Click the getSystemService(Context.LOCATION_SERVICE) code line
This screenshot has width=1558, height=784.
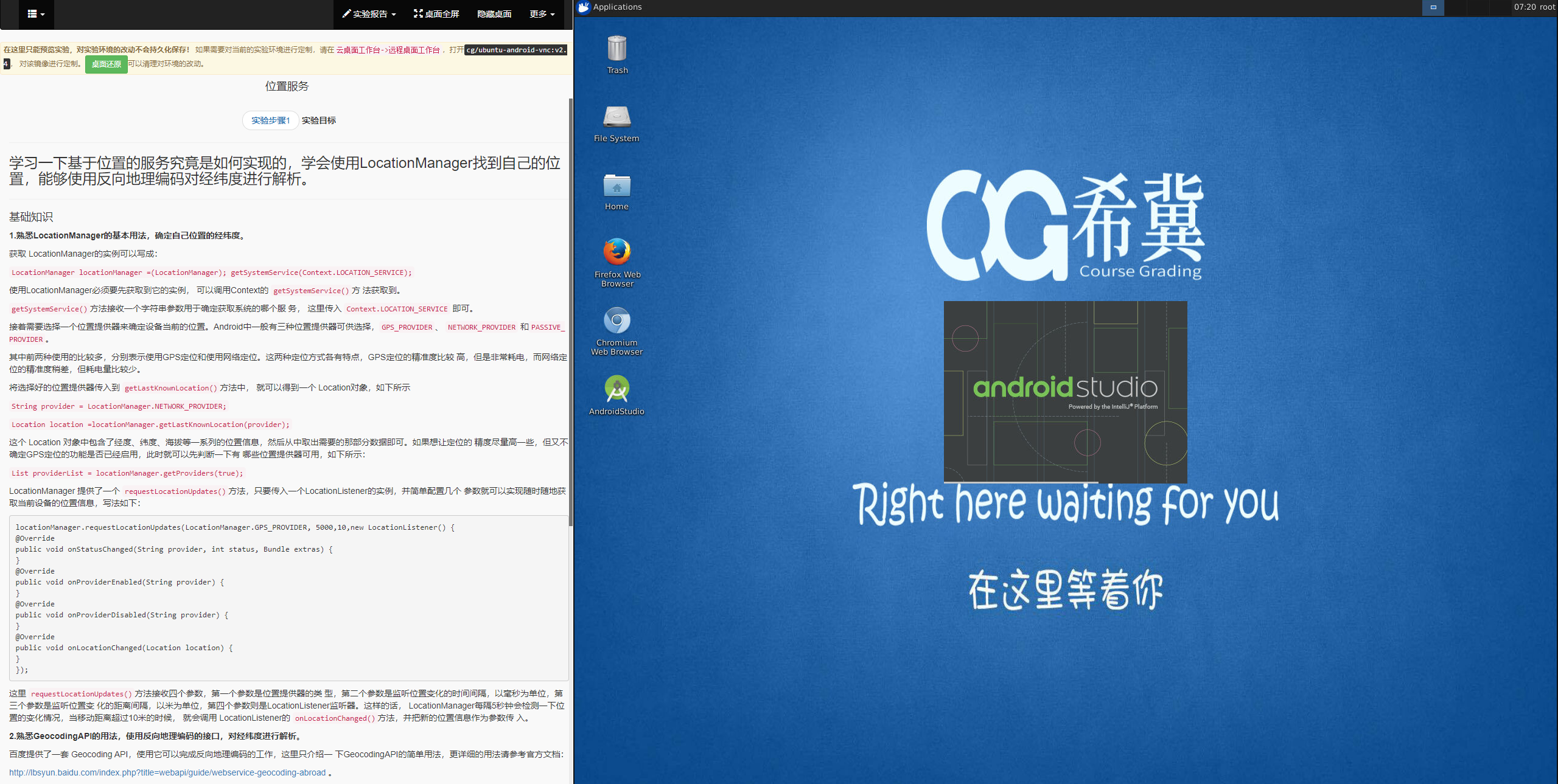click(x=211, y=272)
